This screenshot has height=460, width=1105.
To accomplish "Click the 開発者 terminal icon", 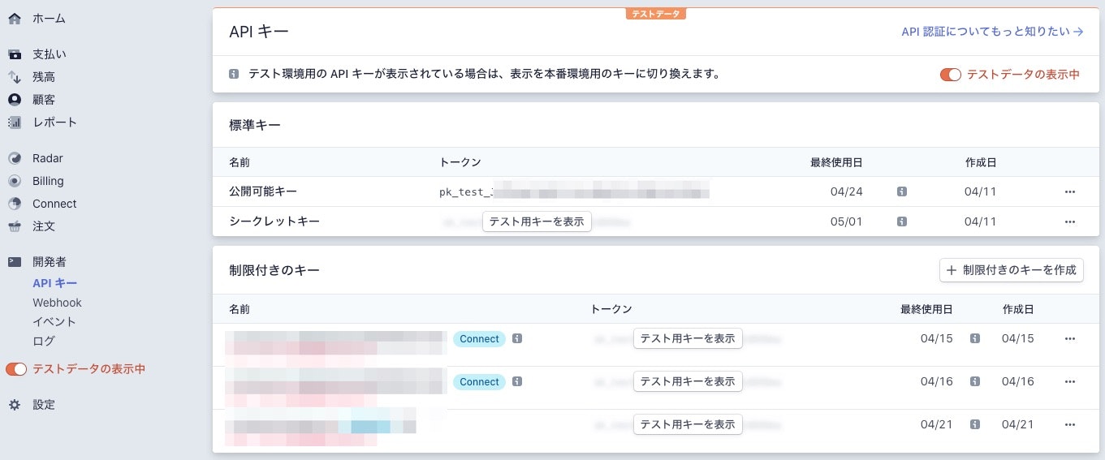I will click(x=15, y=262).
